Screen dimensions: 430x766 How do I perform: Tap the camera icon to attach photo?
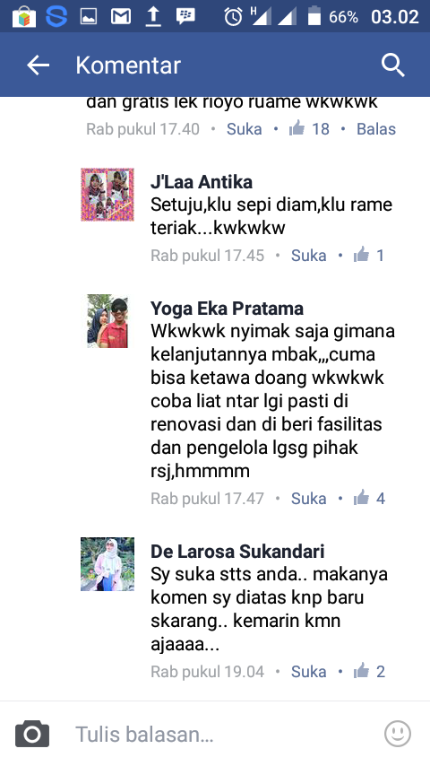(32, 734)
